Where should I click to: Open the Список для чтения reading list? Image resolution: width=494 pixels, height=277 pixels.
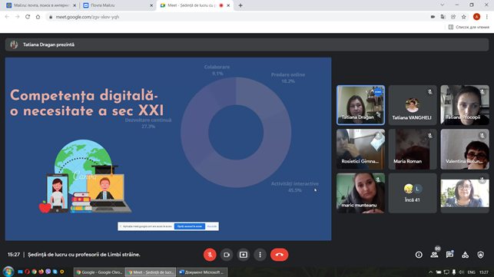469,27
